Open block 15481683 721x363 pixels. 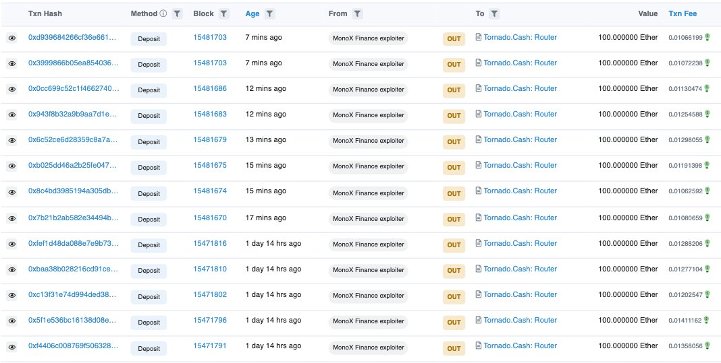pyautogui.click(x=210, y=114)
